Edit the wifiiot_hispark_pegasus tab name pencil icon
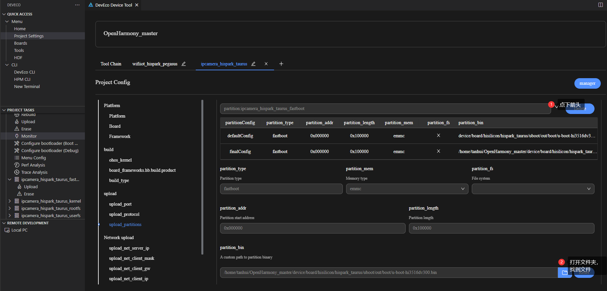Screen dimensions: 607x291 pos(184,64)
